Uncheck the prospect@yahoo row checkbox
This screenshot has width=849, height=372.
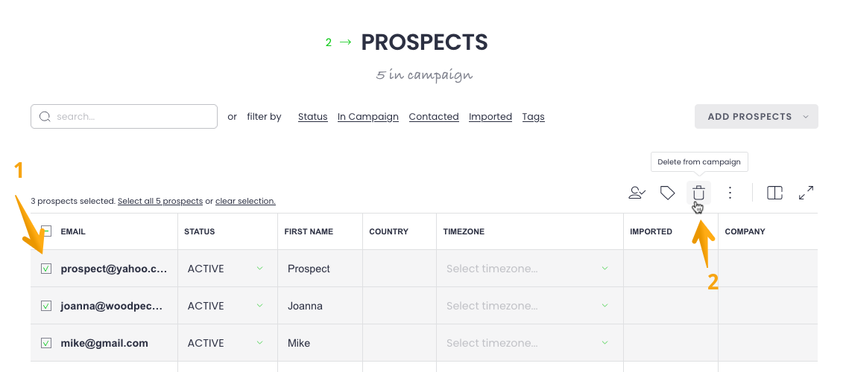pos(46,269)
